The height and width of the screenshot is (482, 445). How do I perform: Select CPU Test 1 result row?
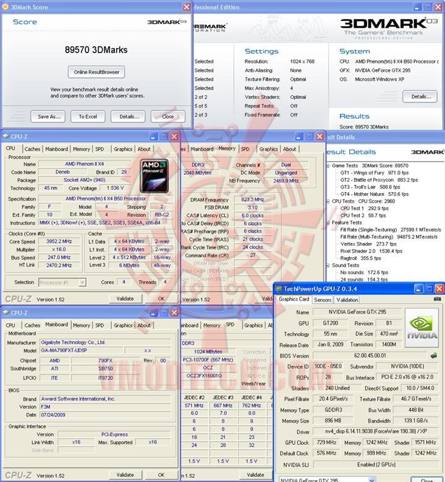coord(364,208)
